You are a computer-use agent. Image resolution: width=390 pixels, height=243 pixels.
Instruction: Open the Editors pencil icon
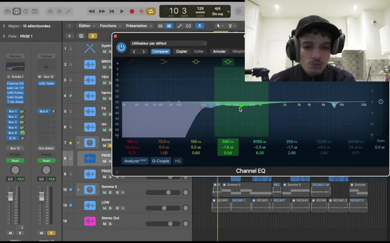[68, 11]
